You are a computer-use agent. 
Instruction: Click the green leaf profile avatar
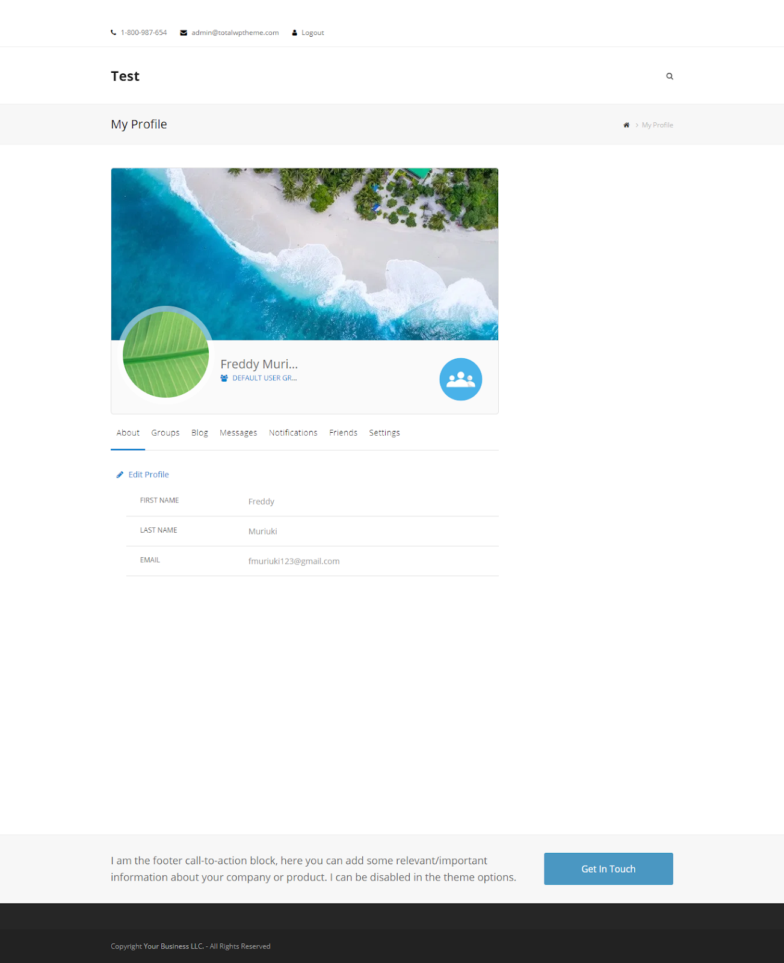(166, 355)
